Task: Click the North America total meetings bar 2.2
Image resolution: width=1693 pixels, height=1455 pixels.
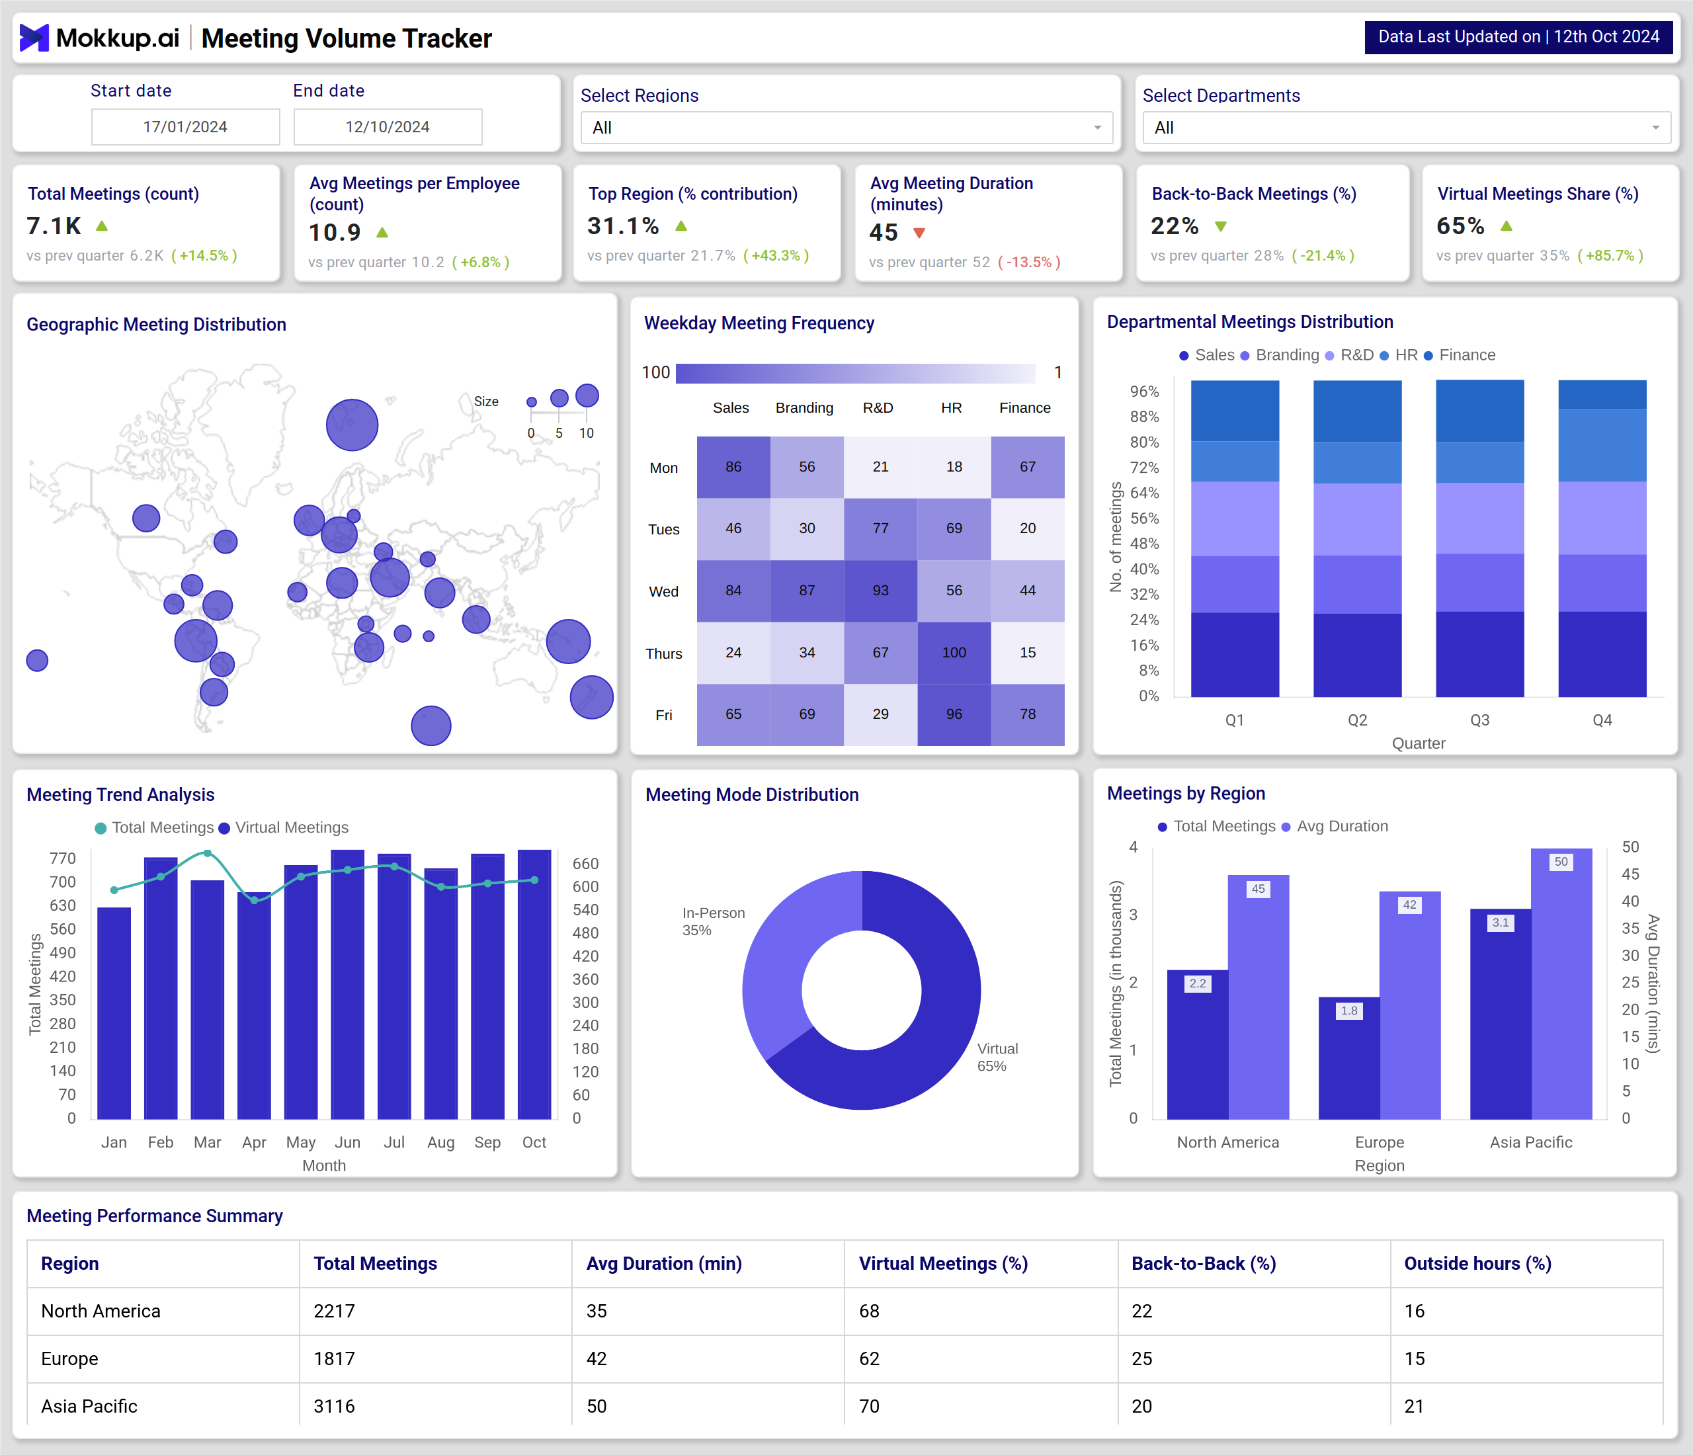Action: tap(1198, 1044)
